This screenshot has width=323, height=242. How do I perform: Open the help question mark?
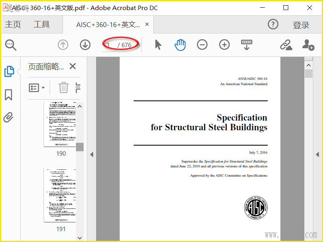[273, 24]
